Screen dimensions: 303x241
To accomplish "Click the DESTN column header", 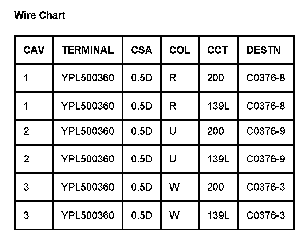I will tap(264, 50).
